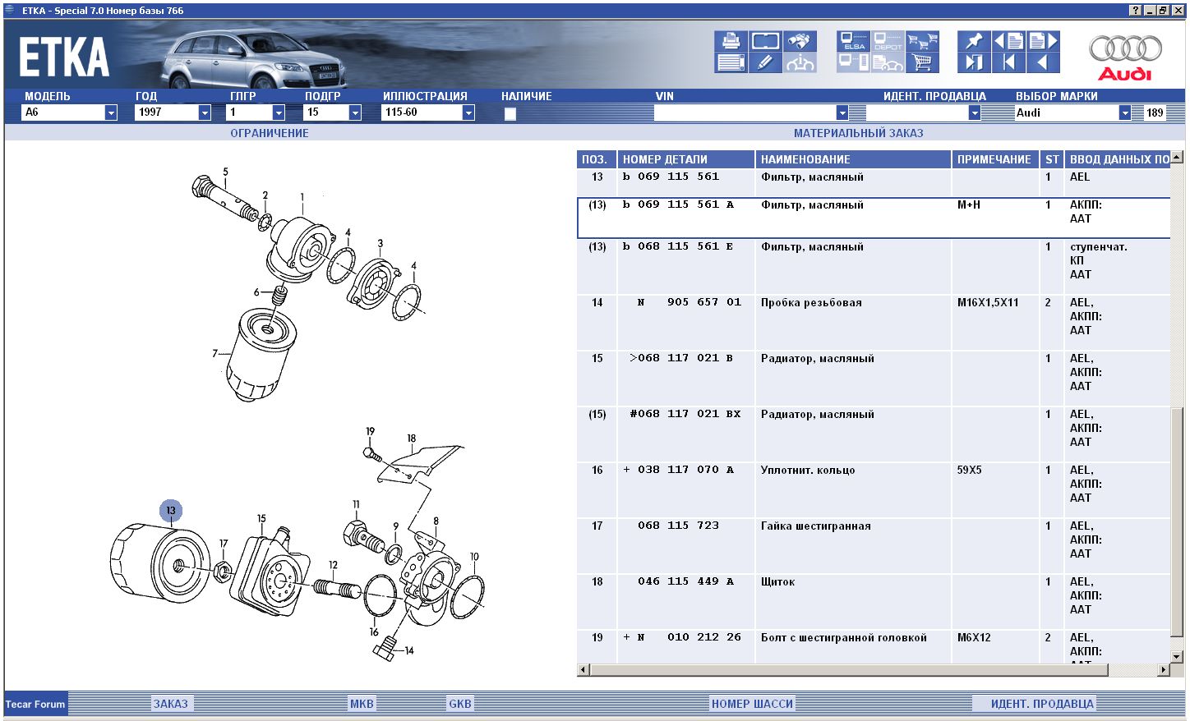The height and width of the screenshot is (721, 1190).
Task: Click callout 18 in the diagram
Action: pyautogui.click(x=411, y=439)
